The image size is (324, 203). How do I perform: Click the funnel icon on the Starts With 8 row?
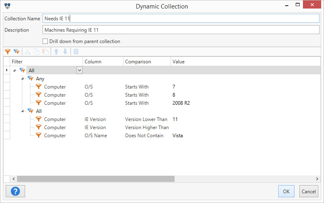(x=38, y=95)
